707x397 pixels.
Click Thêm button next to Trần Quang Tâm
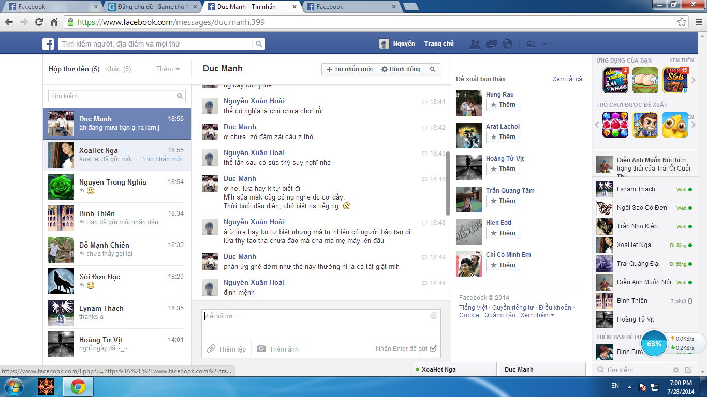click(x=503, y=201)
